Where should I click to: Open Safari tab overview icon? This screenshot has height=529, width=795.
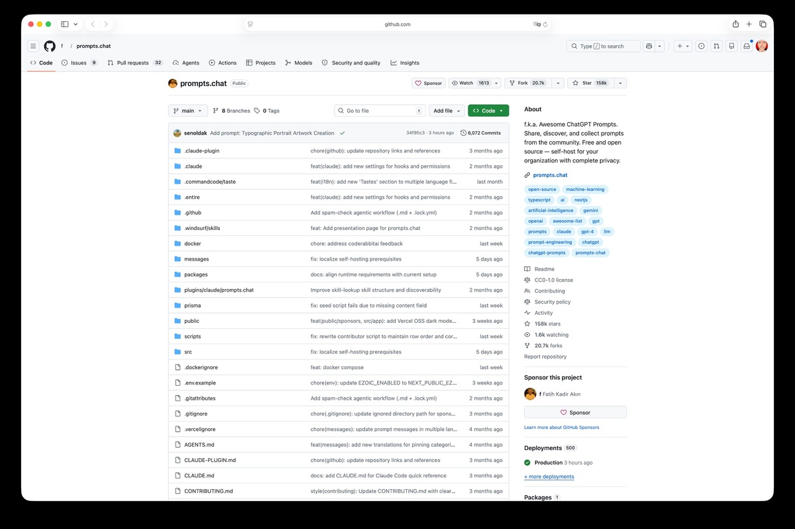763,24
